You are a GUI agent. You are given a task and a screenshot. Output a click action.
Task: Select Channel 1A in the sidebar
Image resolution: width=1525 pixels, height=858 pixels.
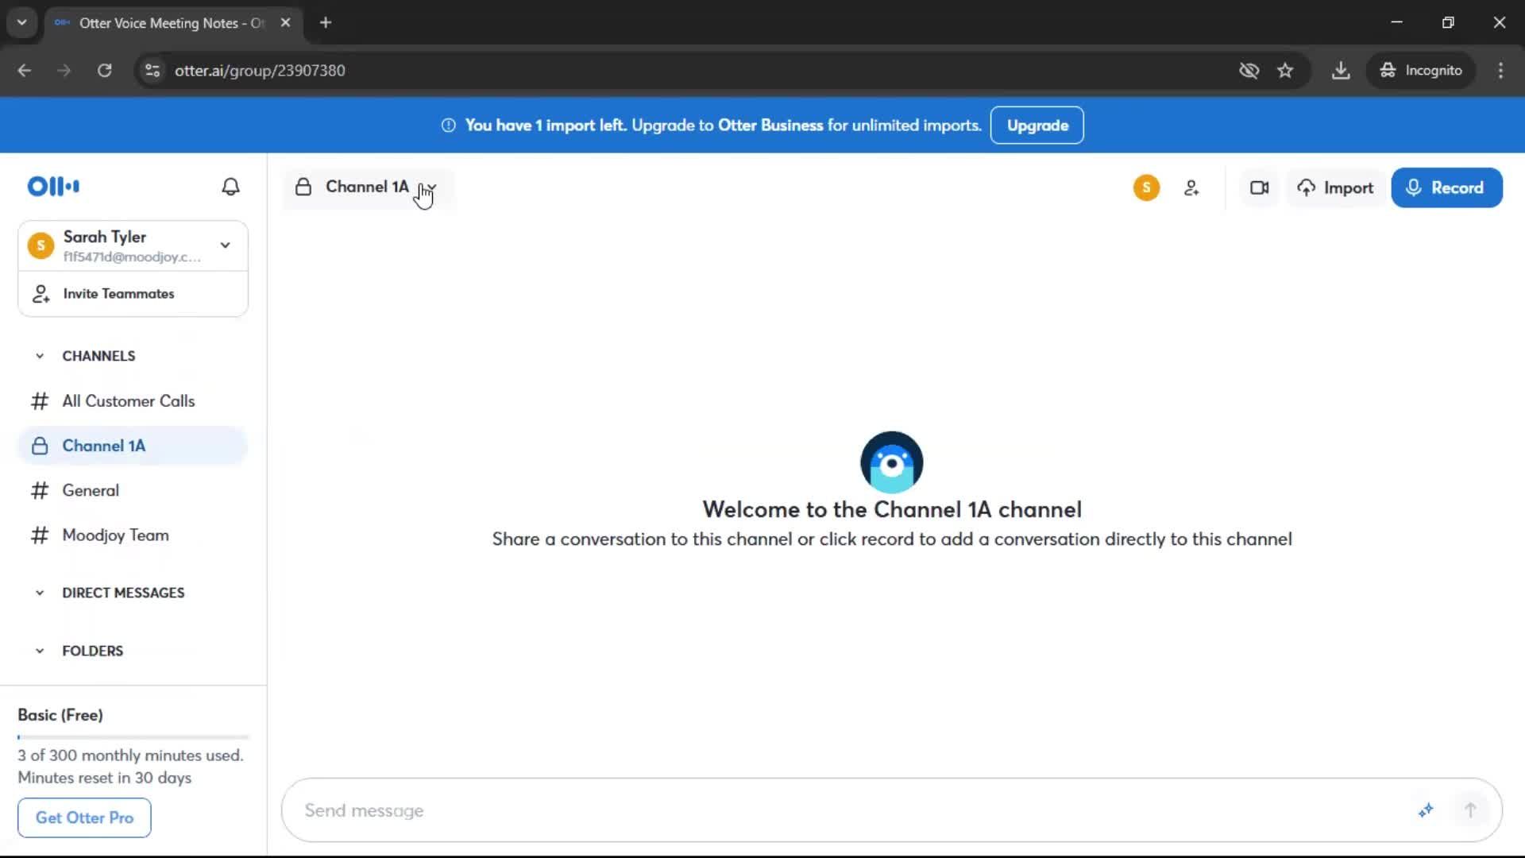[x=133, y=446]
